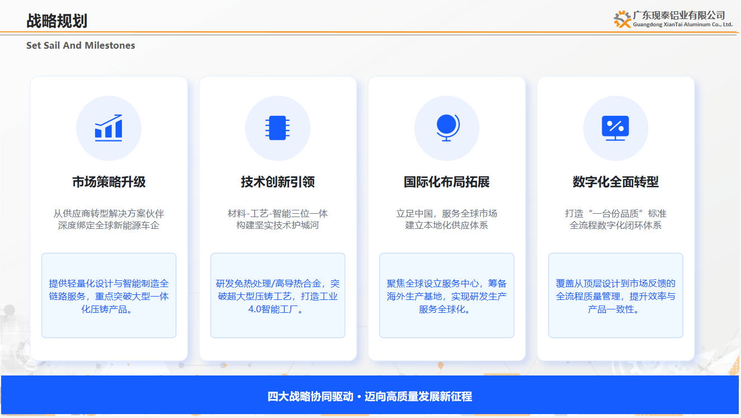Viewport: 741px width, 418px height.
Task: Click the 研发免热处理 detail box
Action: pyautogui.click(x=278, y=295)
